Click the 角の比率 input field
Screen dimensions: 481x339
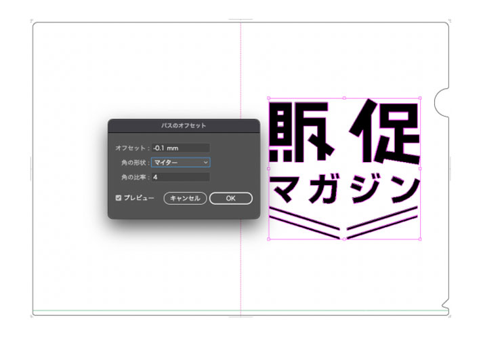tap(180, 177)
